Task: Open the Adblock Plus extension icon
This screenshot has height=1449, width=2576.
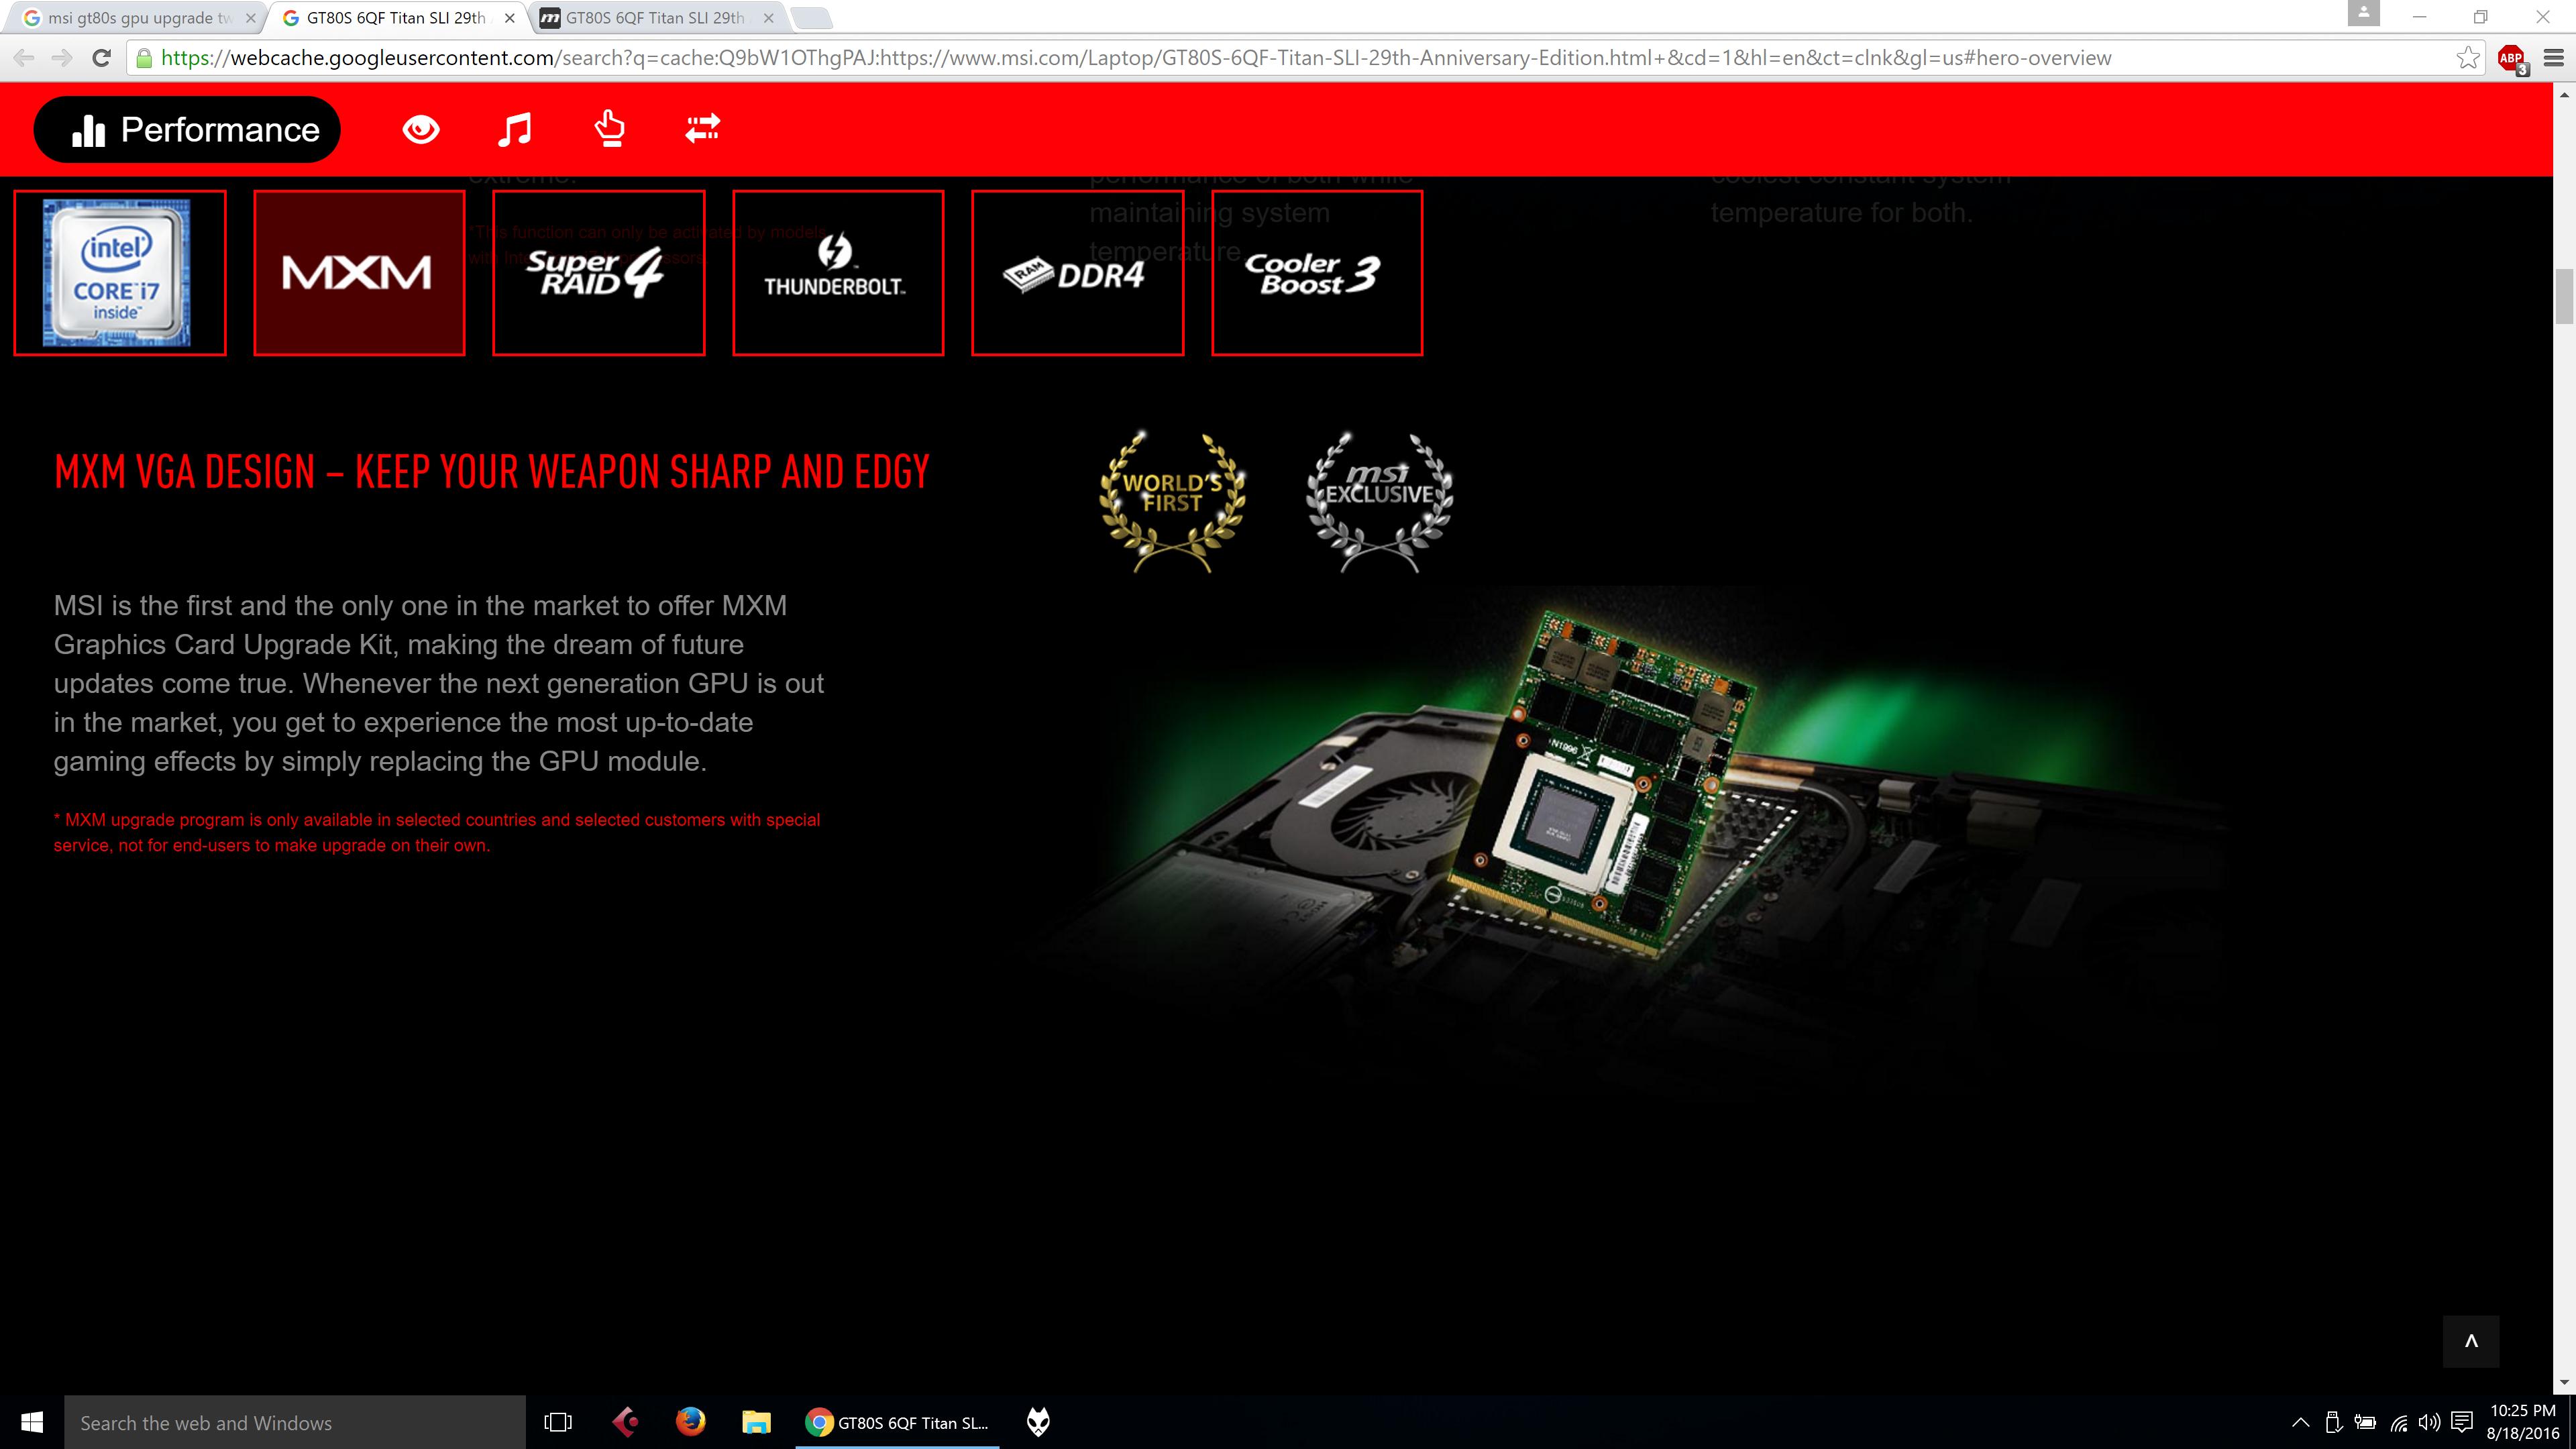Action: point(2511,58)
